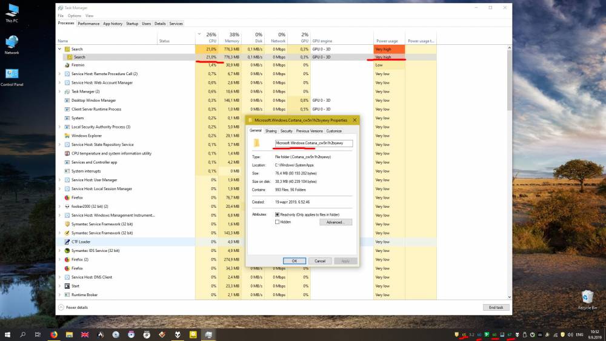Click OK in the Properties dialog
The height and width of the screenshot is (341, 606).
(x=294, y=261)
